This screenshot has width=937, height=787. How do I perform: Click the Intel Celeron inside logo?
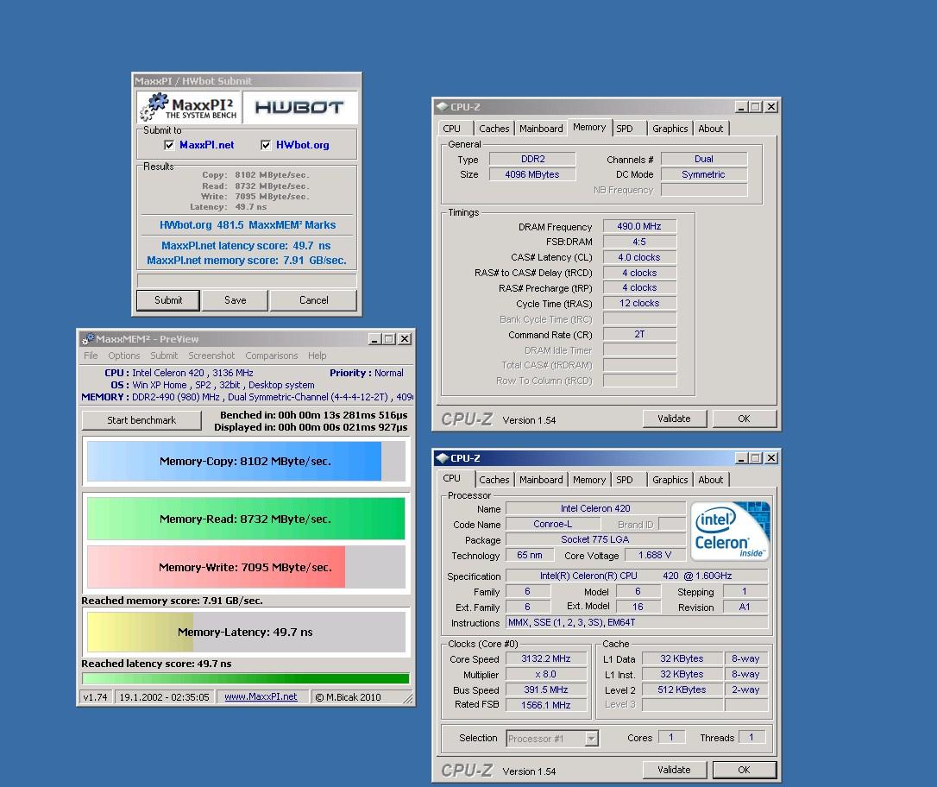[730, 531]
